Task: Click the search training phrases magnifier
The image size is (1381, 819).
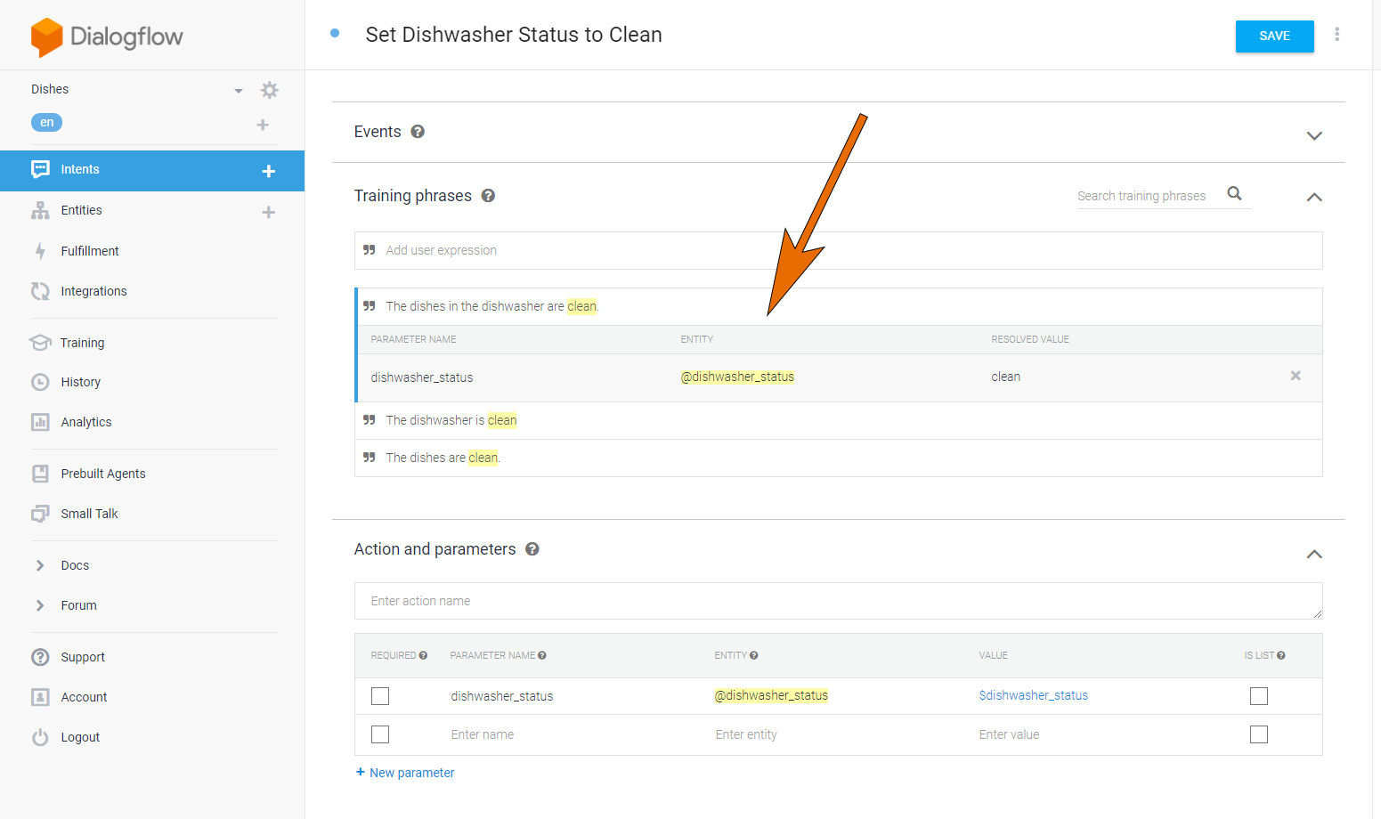Action: click(1234, 194)
